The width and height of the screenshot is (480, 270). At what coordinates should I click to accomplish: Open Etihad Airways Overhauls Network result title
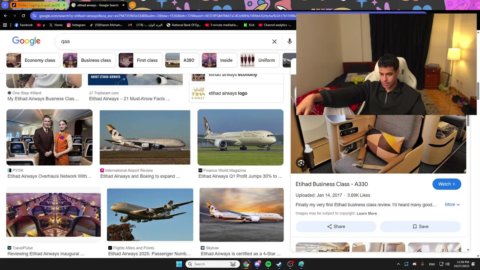(49, 176)
